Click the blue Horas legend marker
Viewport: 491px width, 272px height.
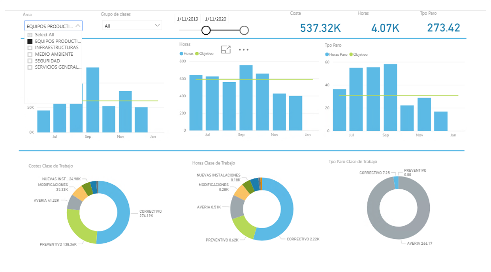click(x=181, y=53)
